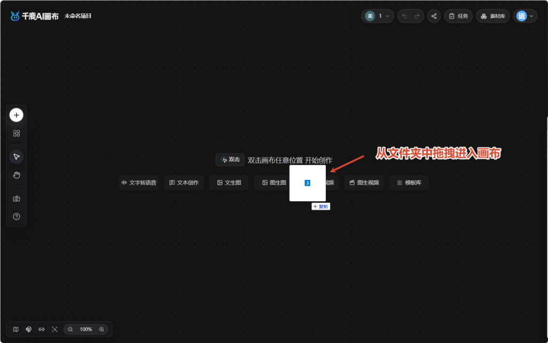
Task: Choose 图生视频 quick action
Action: [x=364, y=182]
